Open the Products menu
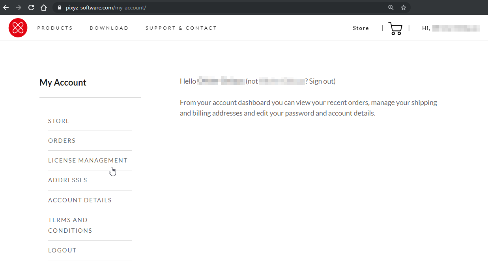The height and width of the screenshot is (269, 488). pos(55,28)
